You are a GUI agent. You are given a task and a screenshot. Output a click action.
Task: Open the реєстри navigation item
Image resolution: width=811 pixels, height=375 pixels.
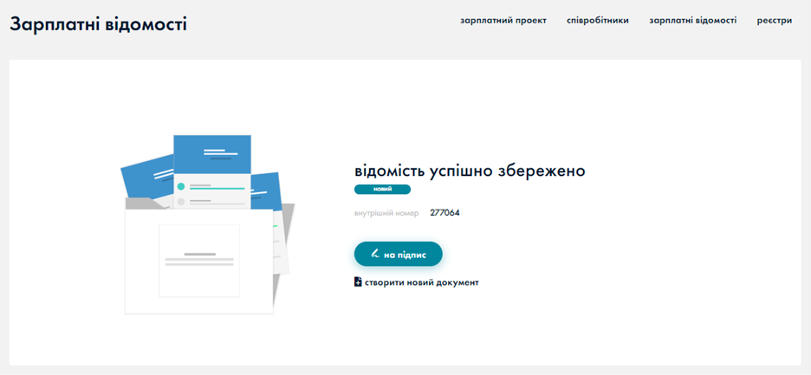774,21
